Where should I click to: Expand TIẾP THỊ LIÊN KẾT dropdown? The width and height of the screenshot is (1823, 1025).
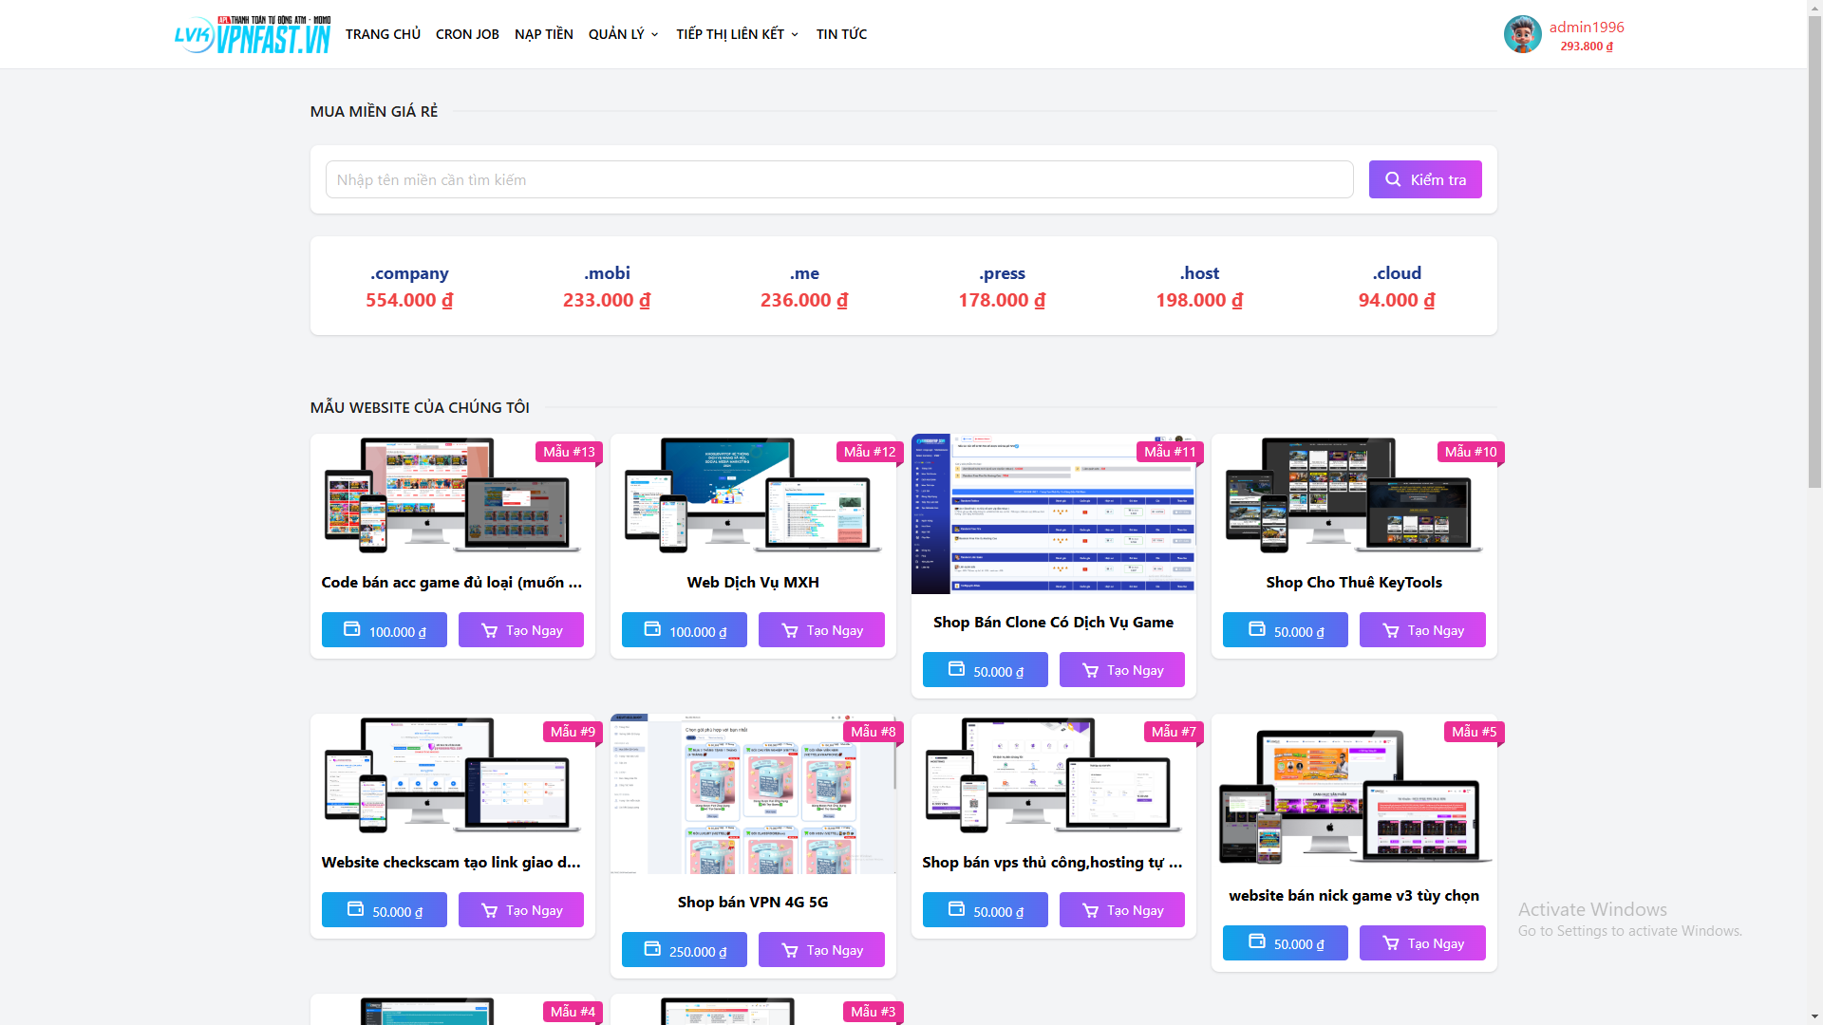pyautogui.click(x=737, y=34)
